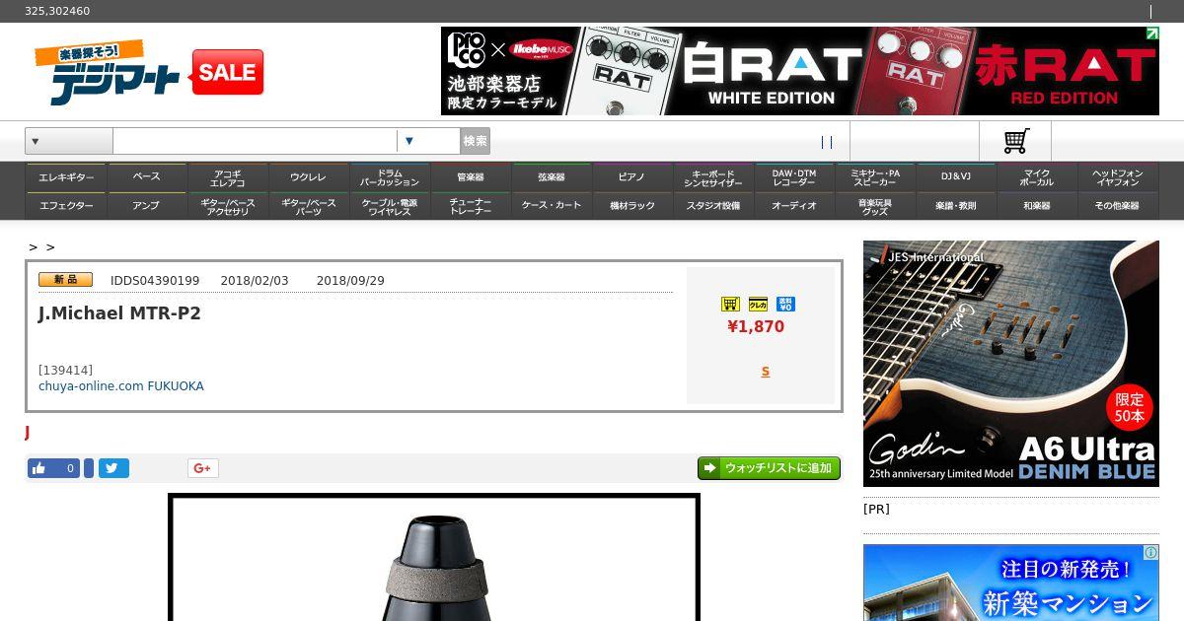
Task: Click the ad info icon on 新築マンション ad
Action: pyautogui.click(x=1150, y=553)
